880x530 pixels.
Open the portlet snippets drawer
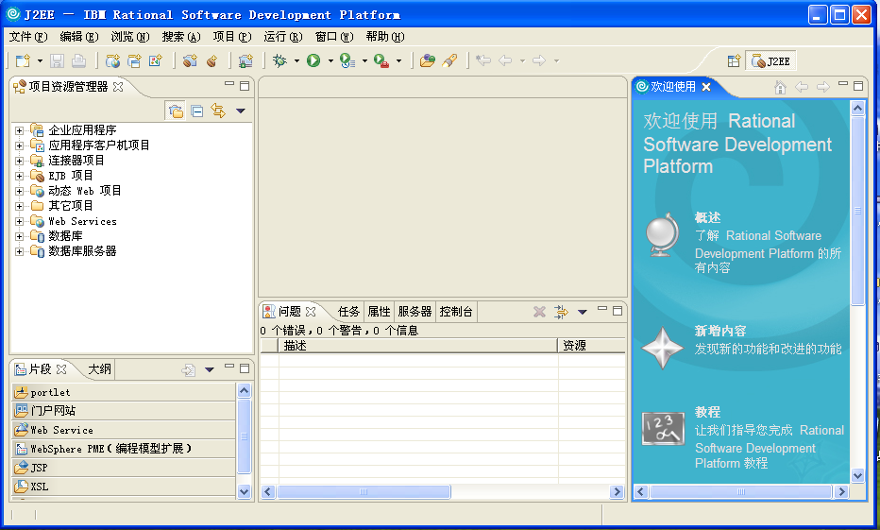(124, 392)
